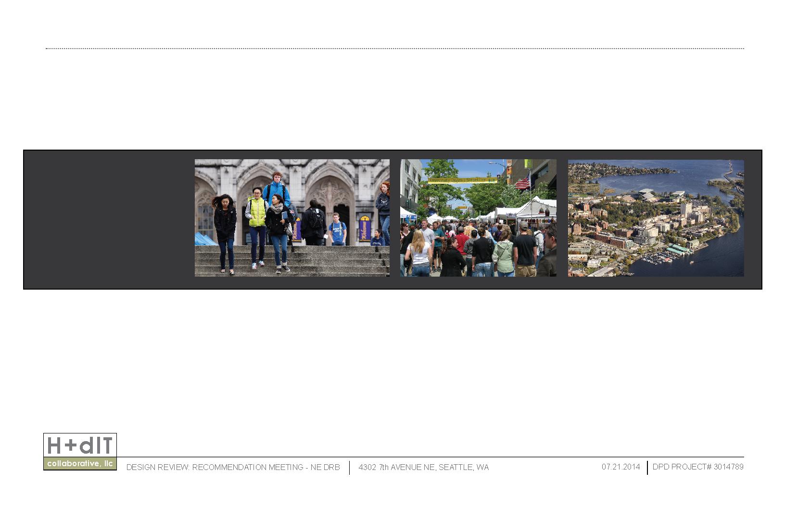Select the aerial campus and lake photo

pos(656,218)
